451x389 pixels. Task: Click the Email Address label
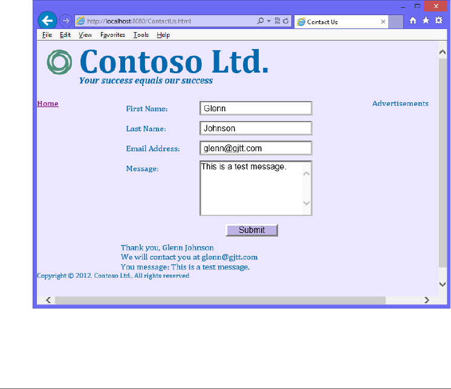(x=153, y=148)
